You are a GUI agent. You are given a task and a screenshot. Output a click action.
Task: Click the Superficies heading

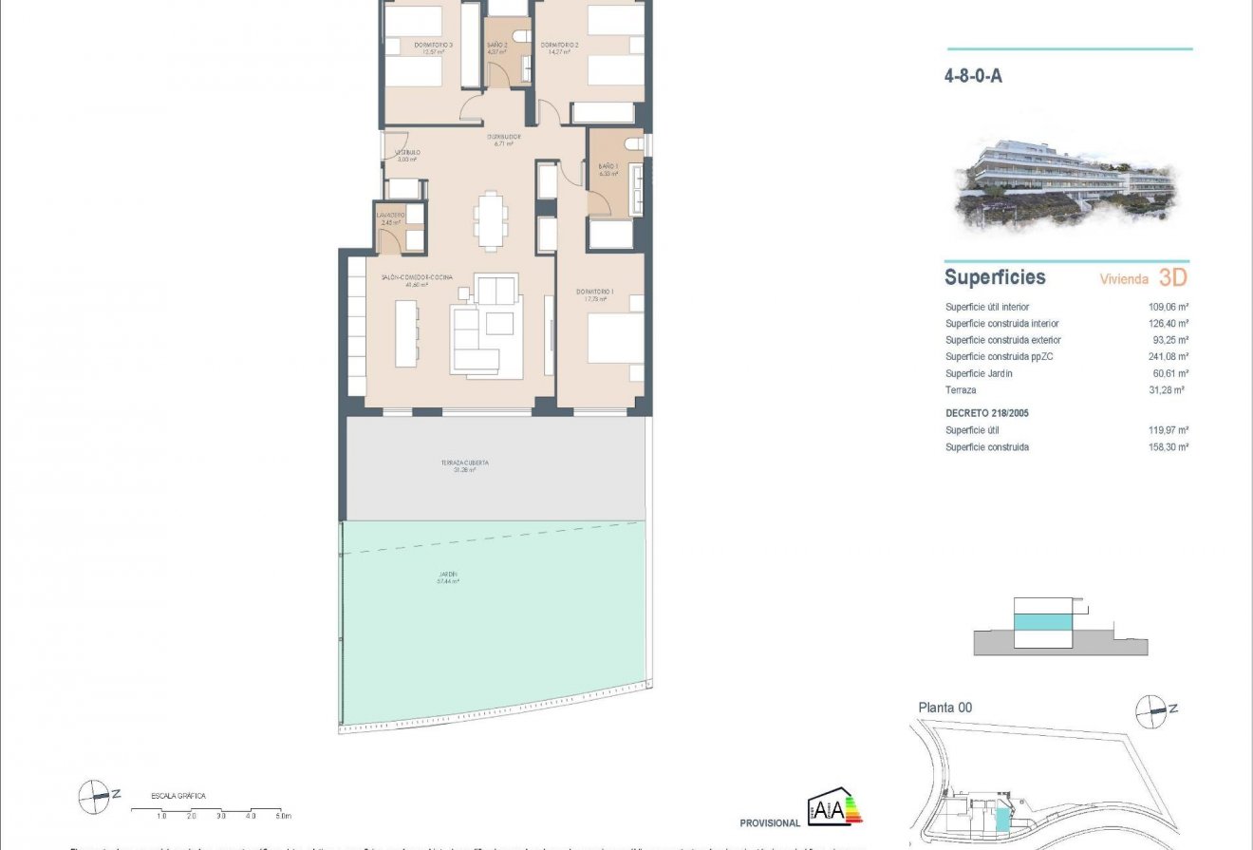point(995,277)
